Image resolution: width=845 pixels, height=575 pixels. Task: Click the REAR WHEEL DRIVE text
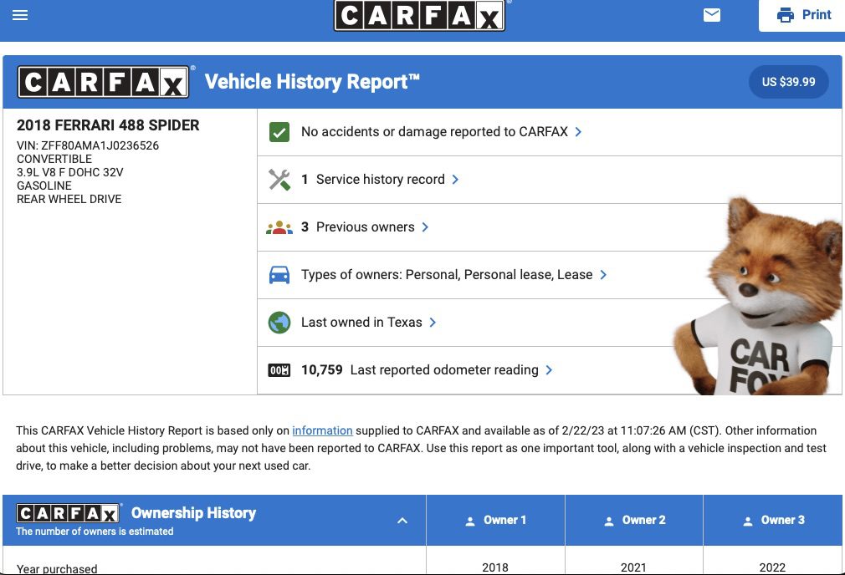click(x=69, y=199)
